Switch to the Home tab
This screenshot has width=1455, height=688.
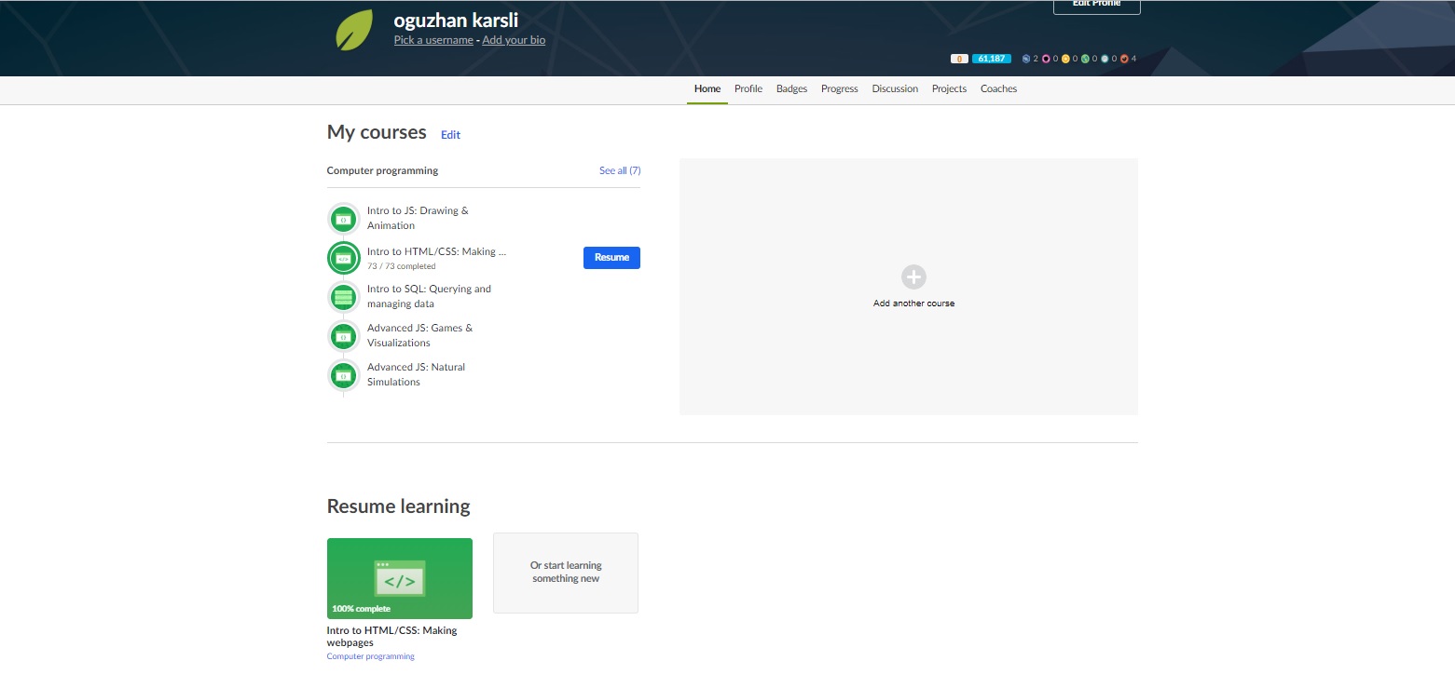pyautogui.click(x=707, y=89)
